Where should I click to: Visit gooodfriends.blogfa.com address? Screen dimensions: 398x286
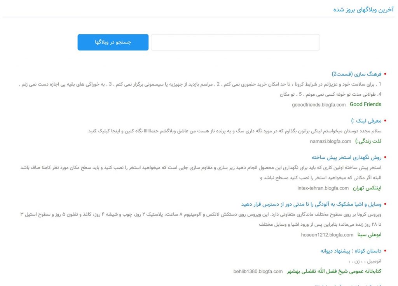(319, 105)
